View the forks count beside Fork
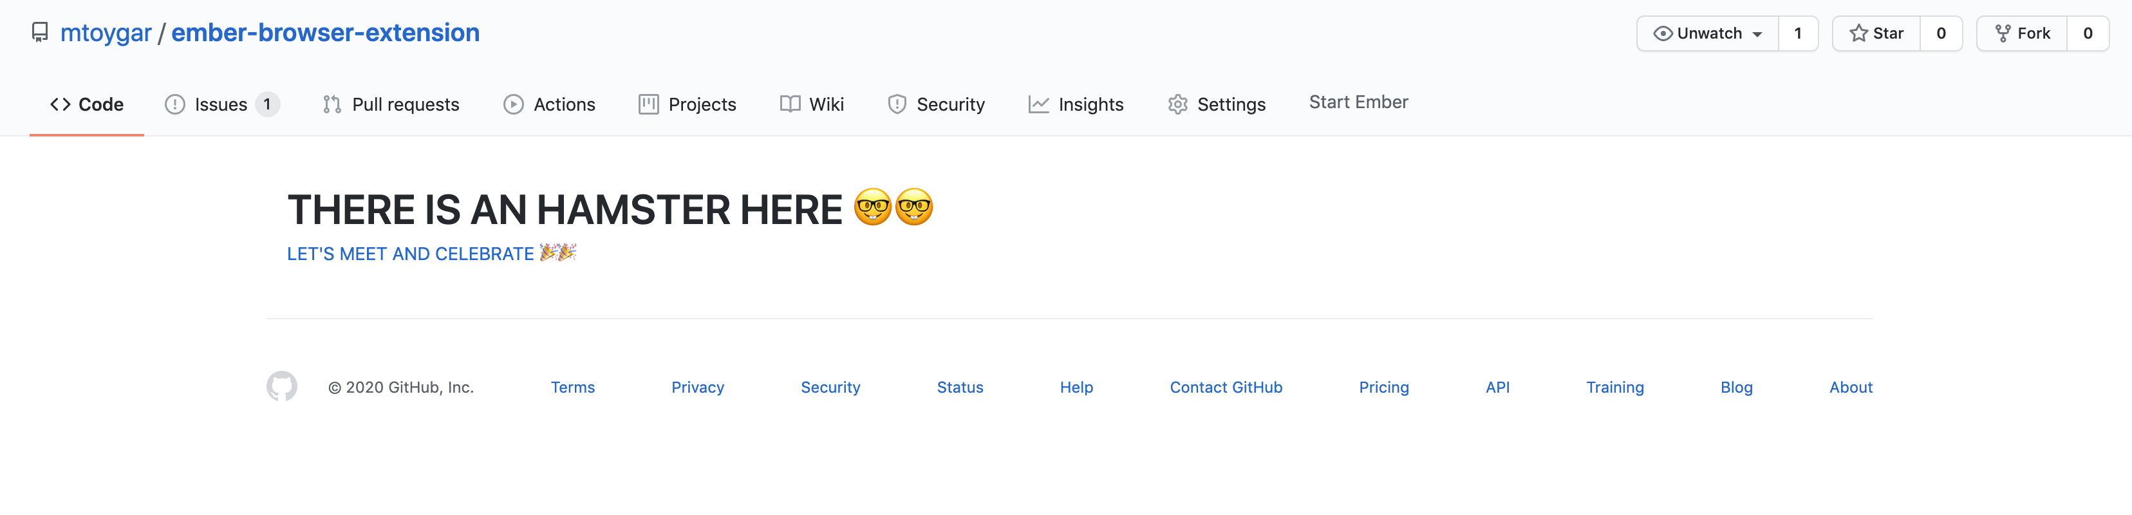 (x=2088, y=33)
